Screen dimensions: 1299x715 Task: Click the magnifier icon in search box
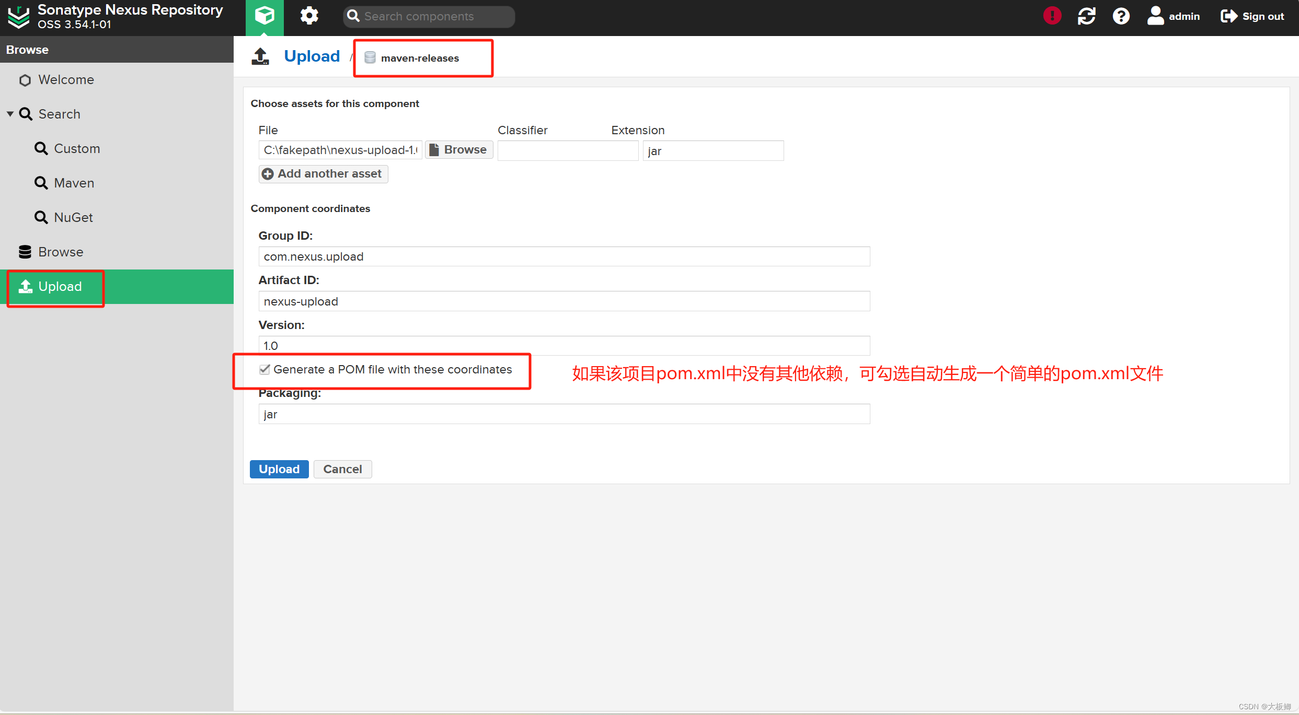pyautogui.click(x=353, y=16)
